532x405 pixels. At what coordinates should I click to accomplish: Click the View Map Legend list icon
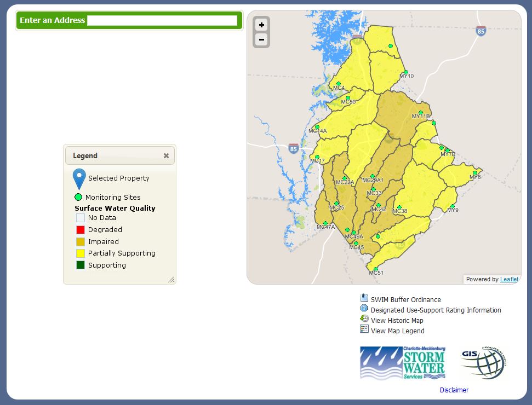364,329
